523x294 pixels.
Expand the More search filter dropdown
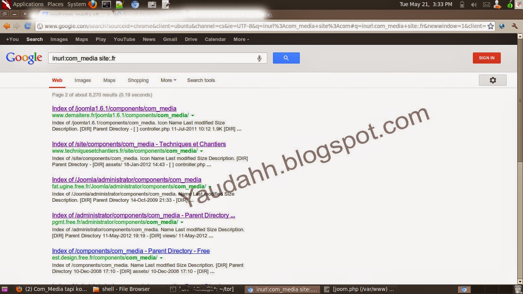168,80
